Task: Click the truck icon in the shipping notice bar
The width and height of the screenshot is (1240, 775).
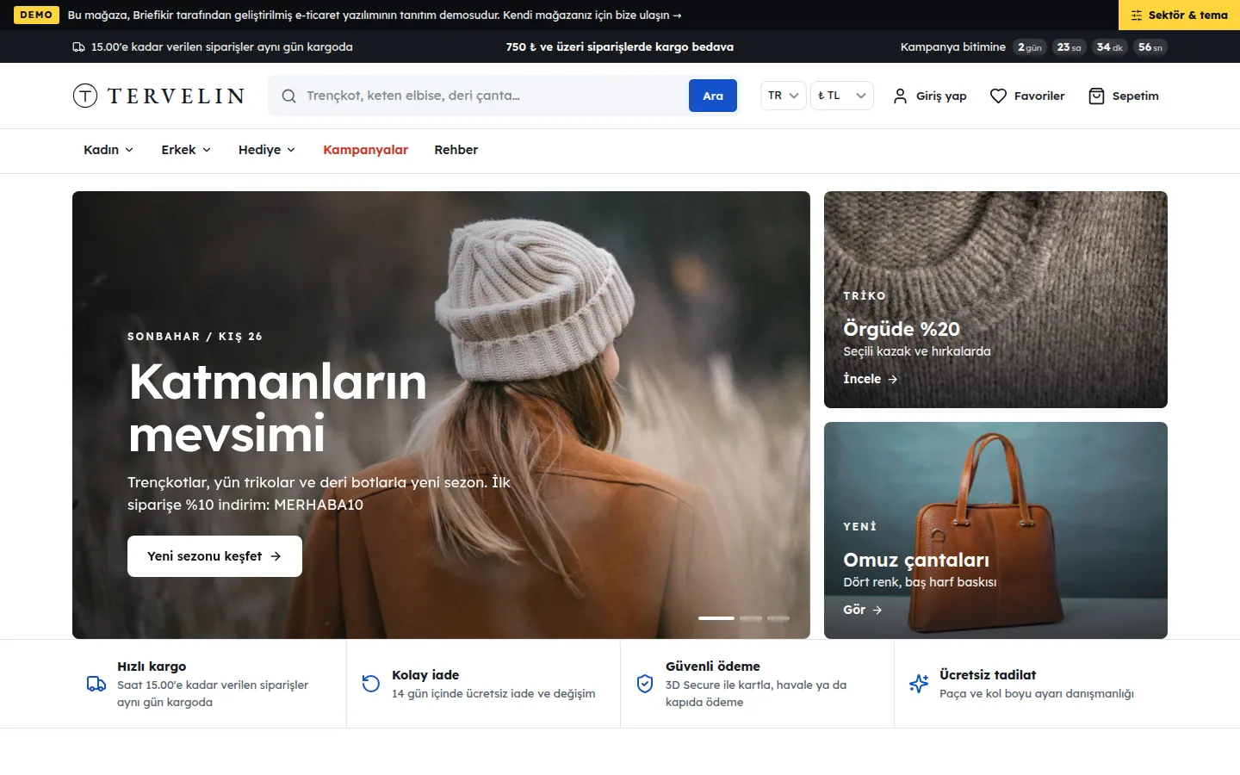Action: pos(78,47)
